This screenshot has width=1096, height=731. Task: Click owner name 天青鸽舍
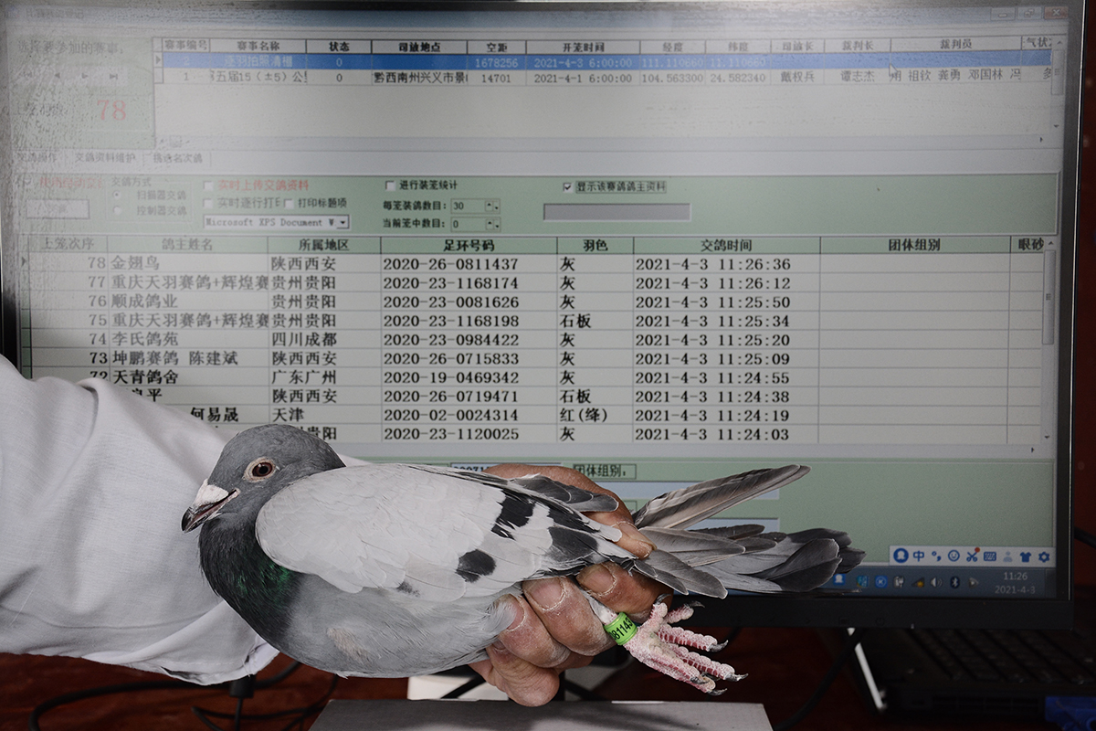[145, 377]
